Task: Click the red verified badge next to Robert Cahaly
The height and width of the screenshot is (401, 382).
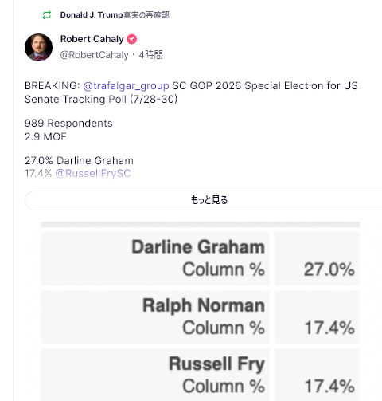Action: [132, 39]
